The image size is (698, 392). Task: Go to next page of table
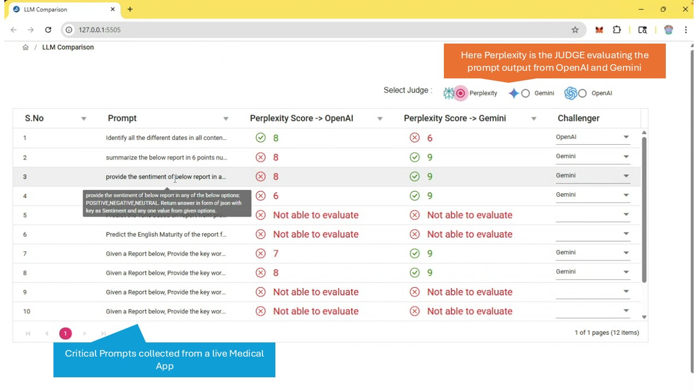pos(84,333)
